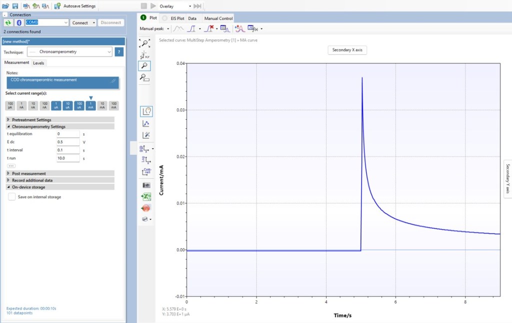This screenshot has height=323, width=512.
Task: Select the magnifier zoom tool
Action: 144,65
